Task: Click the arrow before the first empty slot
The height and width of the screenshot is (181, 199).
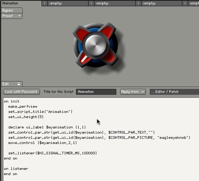Action: (44, 3)
